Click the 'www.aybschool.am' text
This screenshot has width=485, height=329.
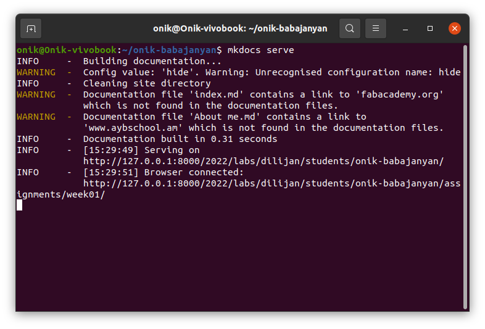point(133,128)
